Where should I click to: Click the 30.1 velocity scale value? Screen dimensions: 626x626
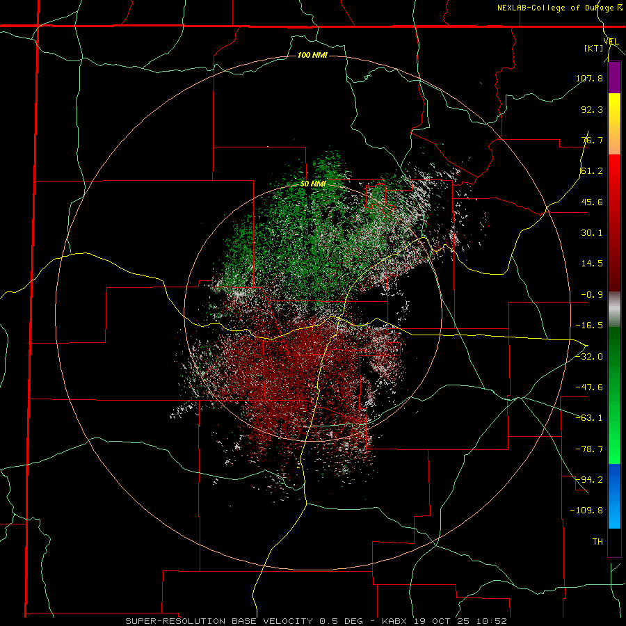coord(592,233)
